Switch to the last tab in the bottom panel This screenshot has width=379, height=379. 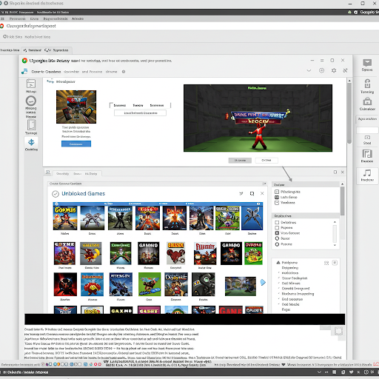point(91,174)
